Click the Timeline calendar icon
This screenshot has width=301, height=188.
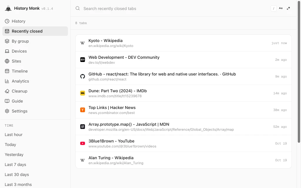point(7,71)
